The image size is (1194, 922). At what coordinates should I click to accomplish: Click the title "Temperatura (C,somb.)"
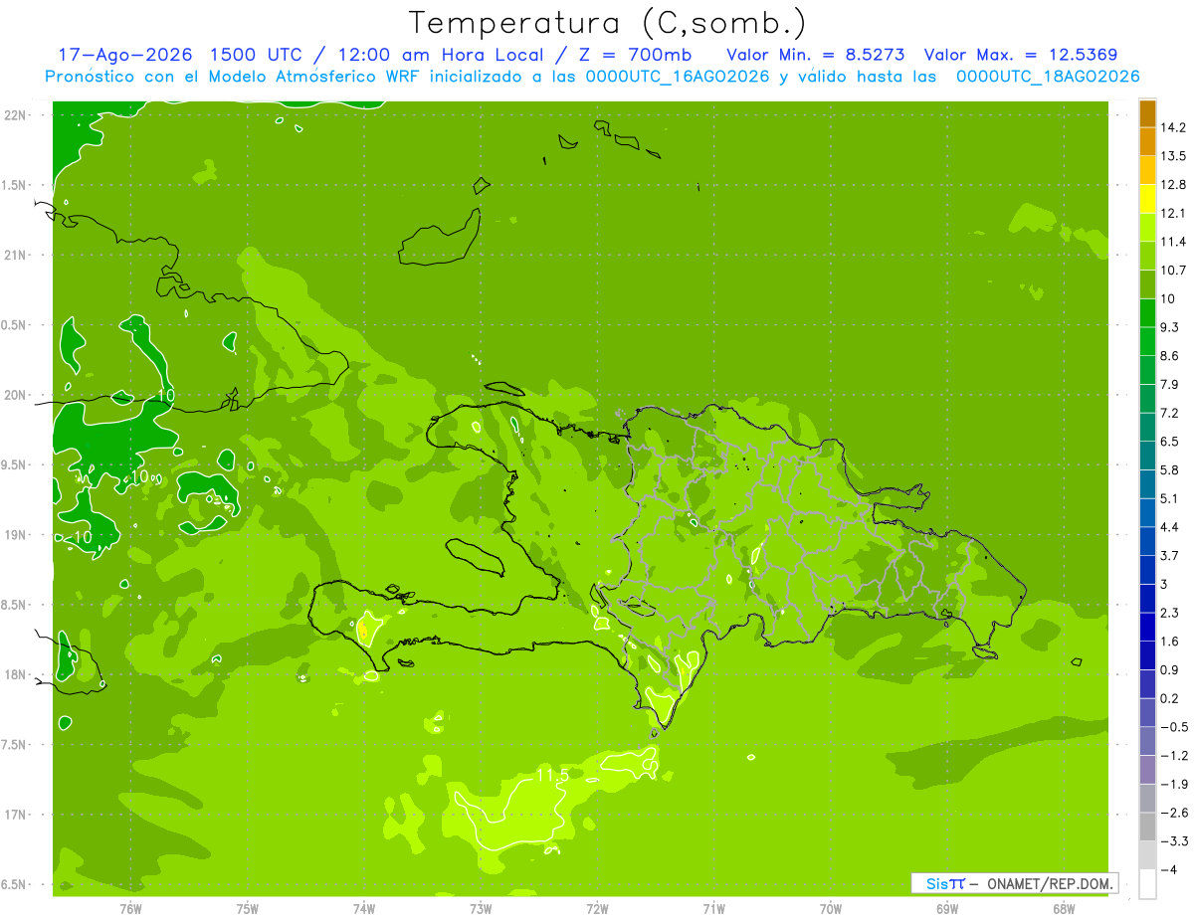point(607,23)
